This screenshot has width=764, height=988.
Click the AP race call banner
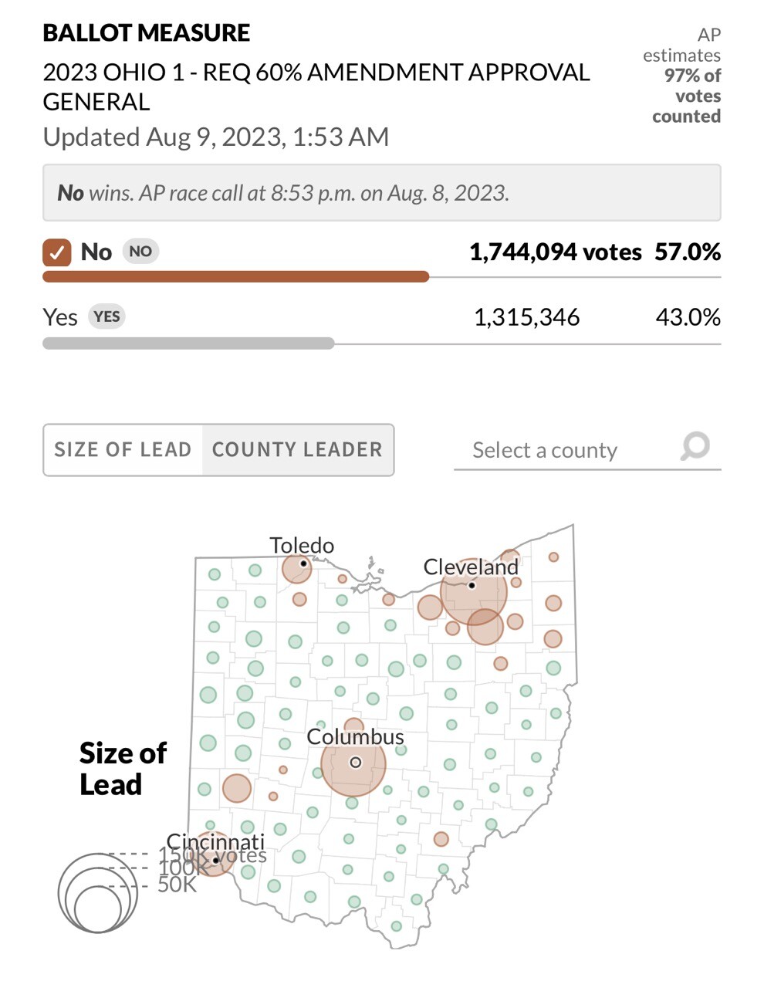(381, 193)
